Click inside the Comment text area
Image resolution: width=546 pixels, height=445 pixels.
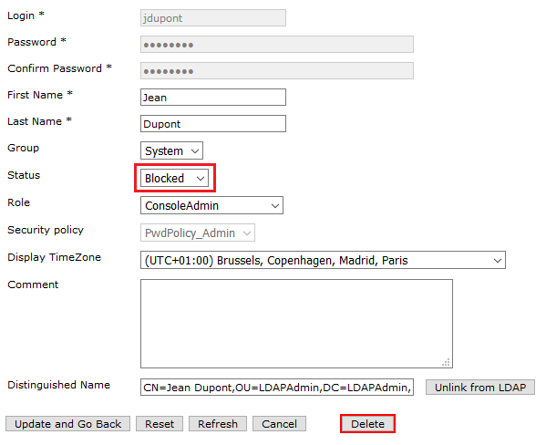(296, 324)
